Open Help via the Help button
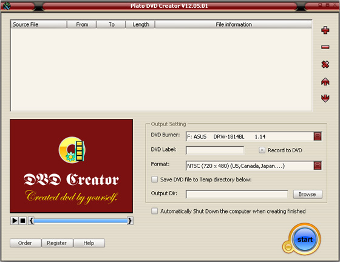The height and width of the screenshot is (262, 340). coord(89,243)
